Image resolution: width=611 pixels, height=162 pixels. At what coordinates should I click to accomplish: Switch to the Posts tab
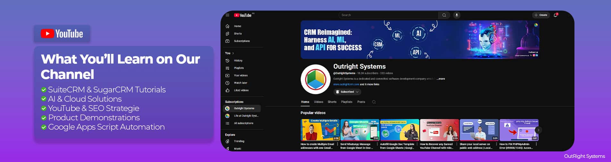[361, 102]
